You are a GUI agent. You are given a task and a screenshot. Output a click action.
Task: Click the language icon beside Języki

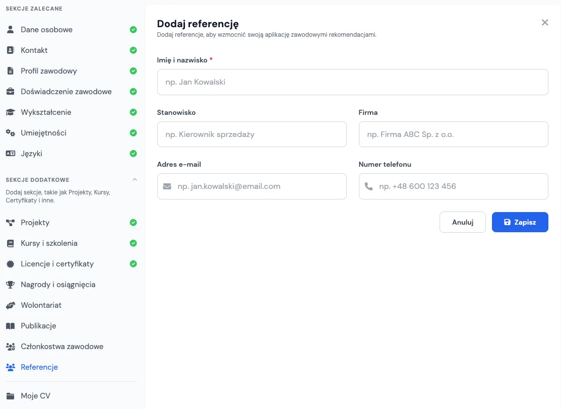(11, 153)
